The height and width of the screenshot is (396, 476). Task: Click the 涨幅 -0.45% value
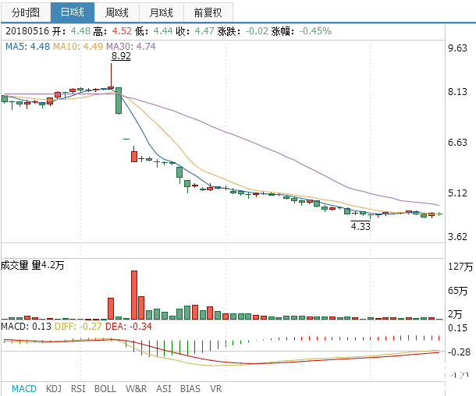[x=315, y=31]
